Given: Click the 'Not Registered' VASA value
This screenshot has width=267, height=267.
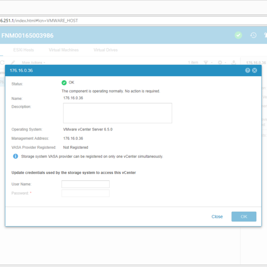Looking at the screenshot, I should coord(76,147).
